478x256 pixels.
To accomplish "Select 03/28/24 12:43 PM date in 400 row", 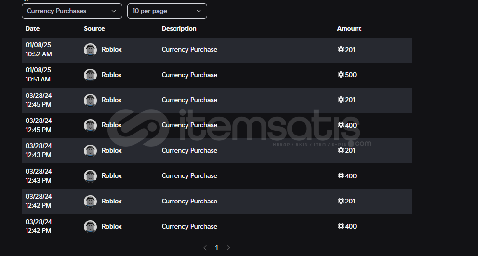I will [x=39, y=176].
